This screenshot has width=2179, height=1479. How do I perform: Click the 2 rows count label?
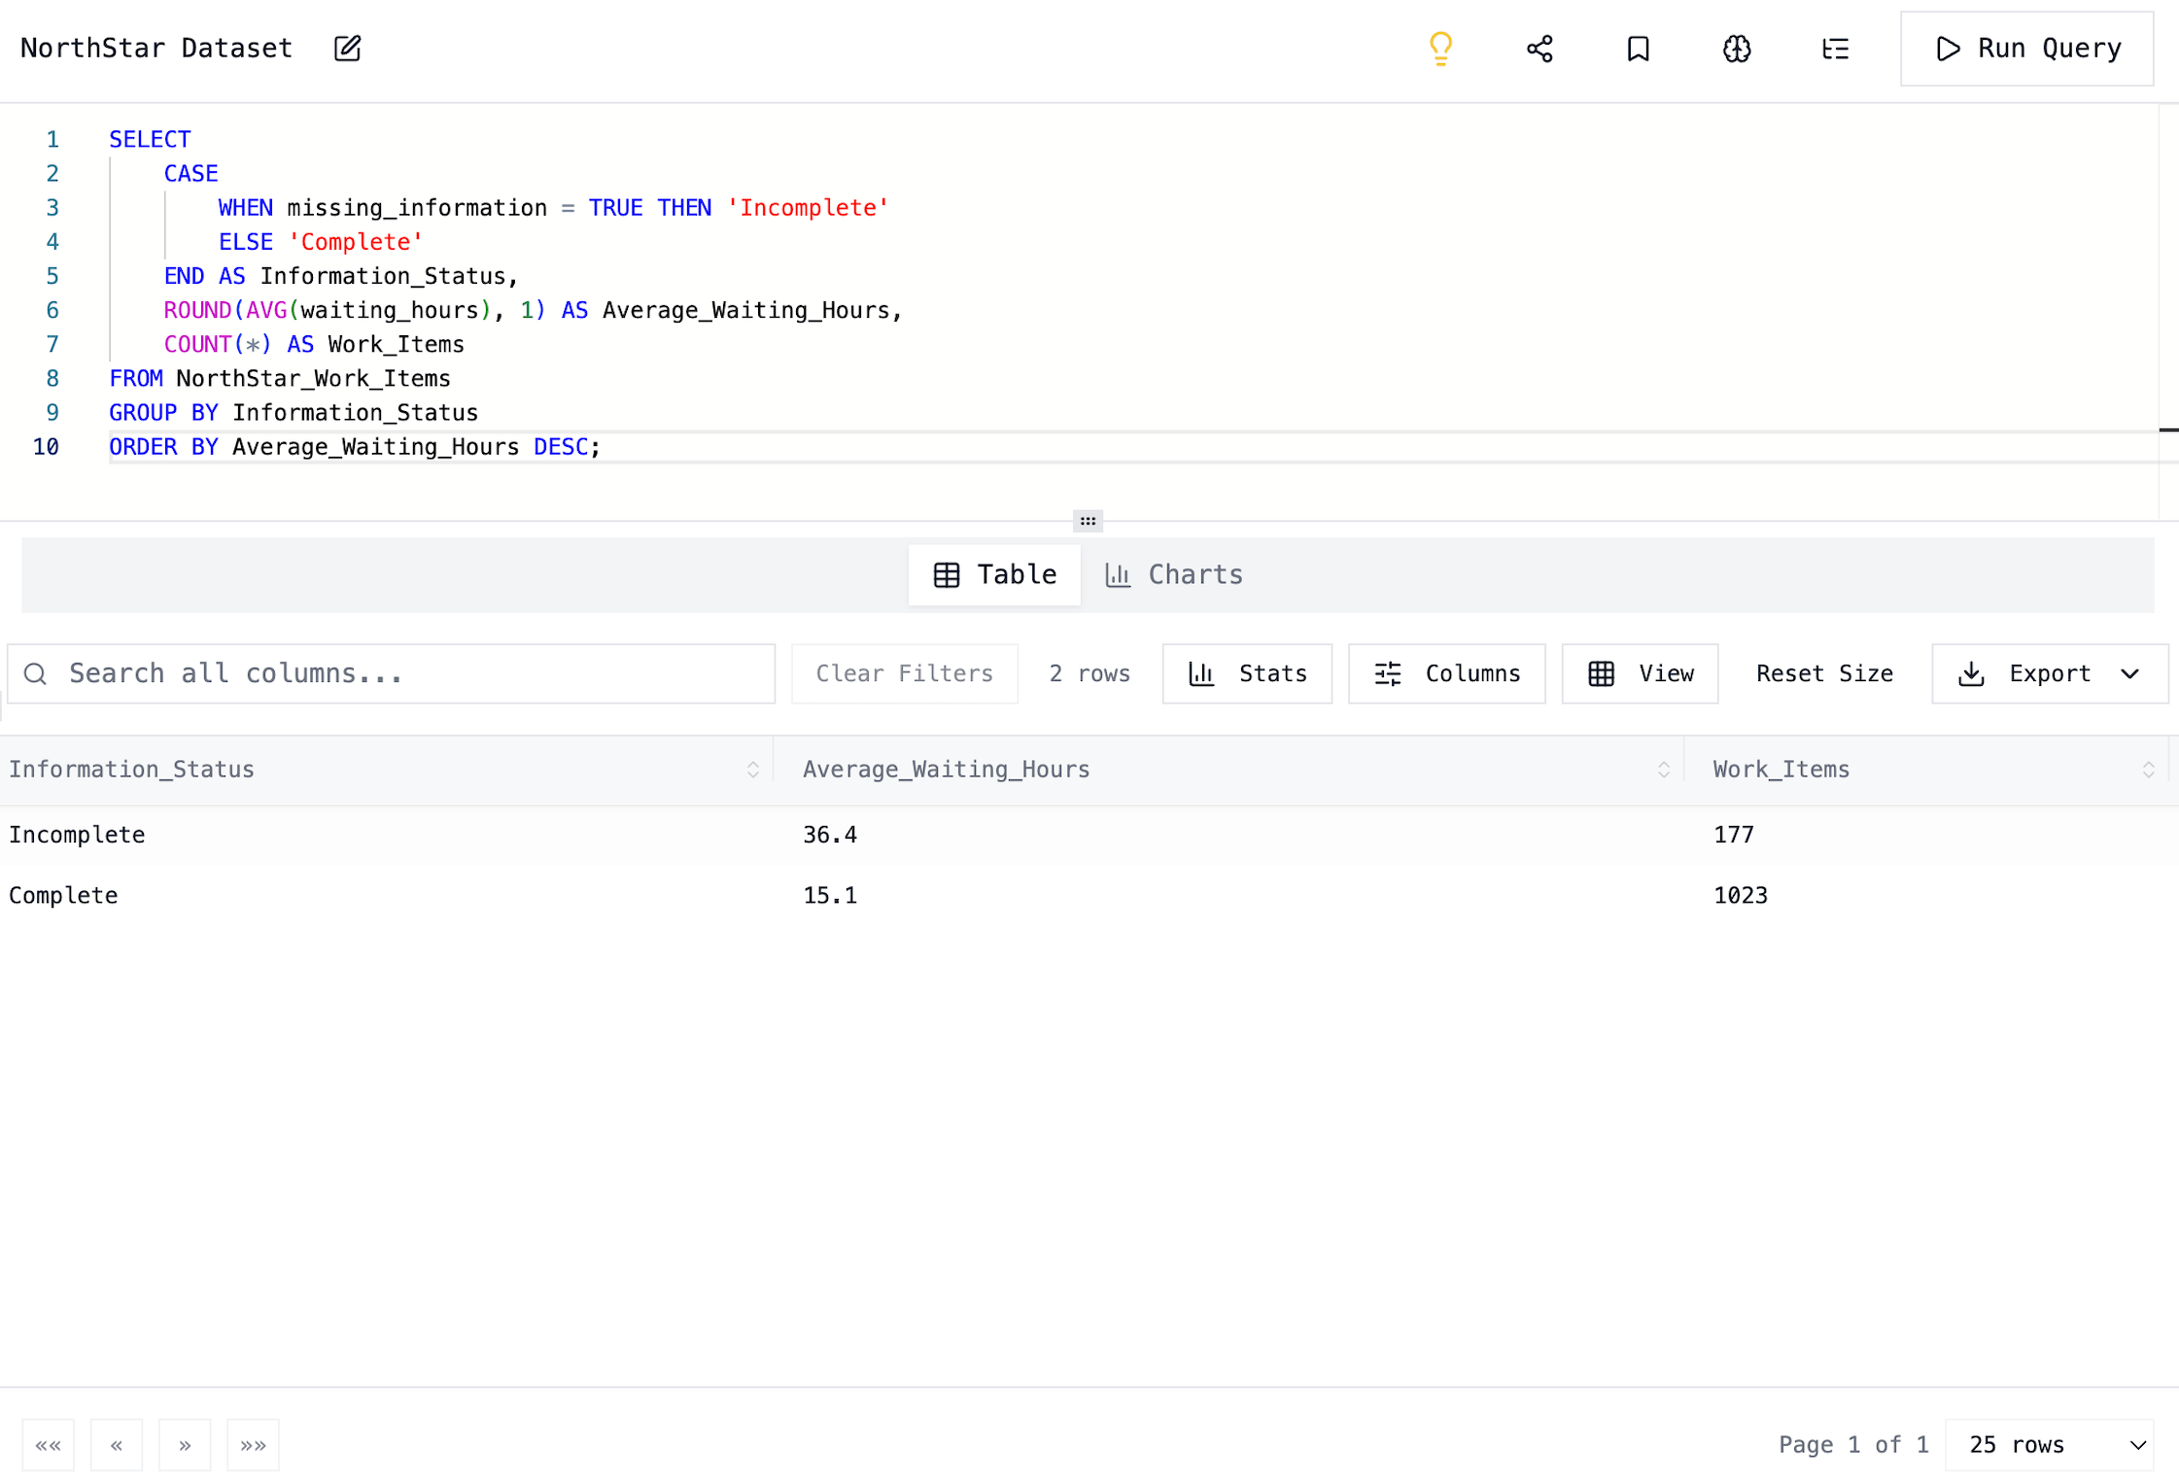pos(1089,673)
